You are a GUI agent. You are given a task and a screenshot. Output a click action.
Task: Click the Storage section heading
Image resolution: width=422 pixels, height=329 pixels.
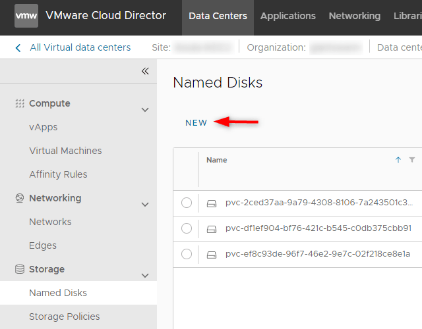[47, 269]
